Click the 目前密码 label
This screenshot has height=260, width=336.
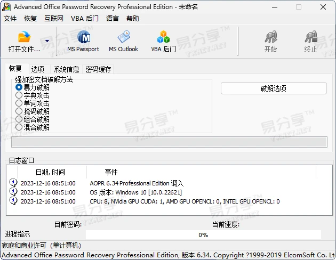[68, 224]
